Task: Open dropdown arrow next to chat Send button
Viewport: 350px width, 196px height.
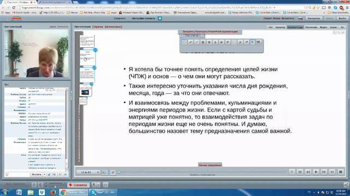Action: tap(44, 175)
